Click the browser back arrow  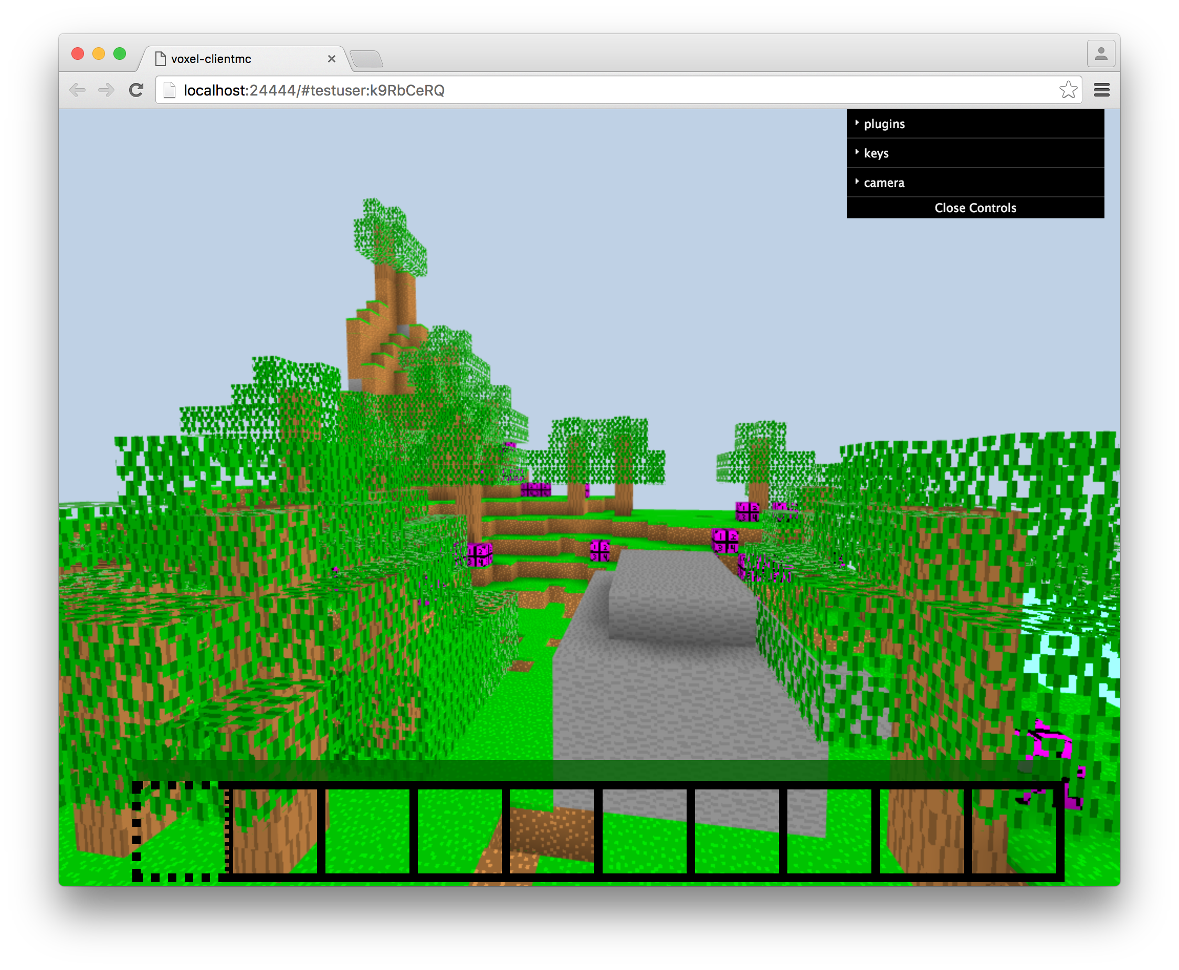(x=77, y=90)
